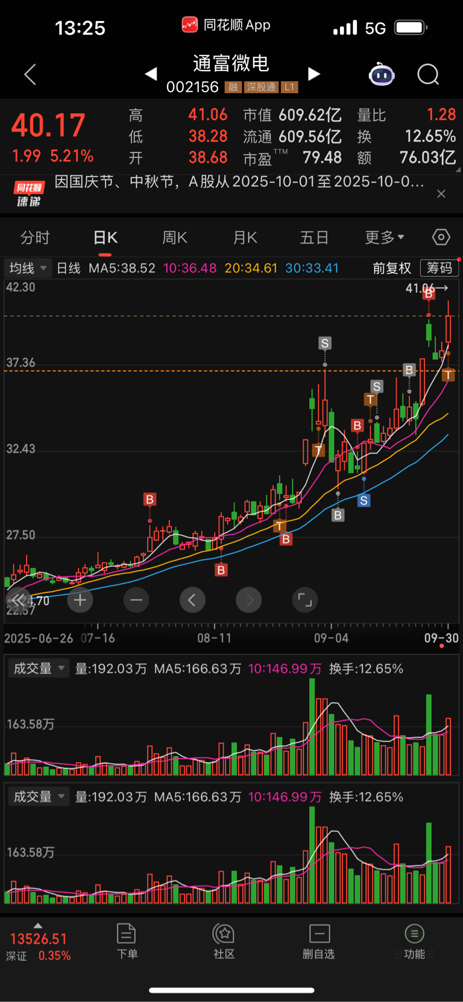Tap the L1 data level tag
463x1002 pixels.
click(x=289, y=87)
